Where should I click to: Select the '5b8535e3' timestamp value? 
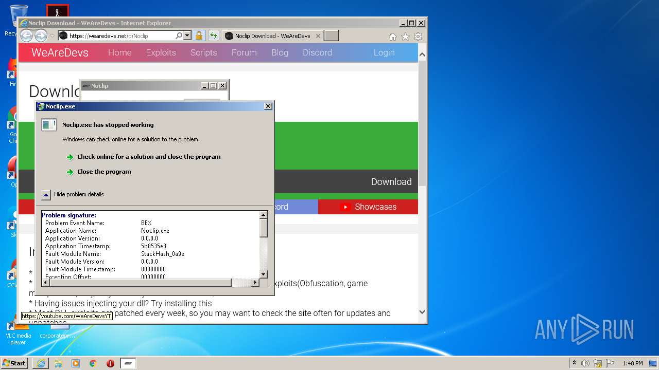(153, 246)
